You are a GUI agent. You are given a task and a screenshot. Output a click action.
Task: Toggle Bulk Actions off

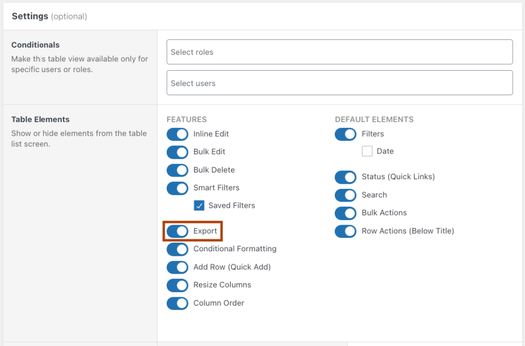click(346, 213)
